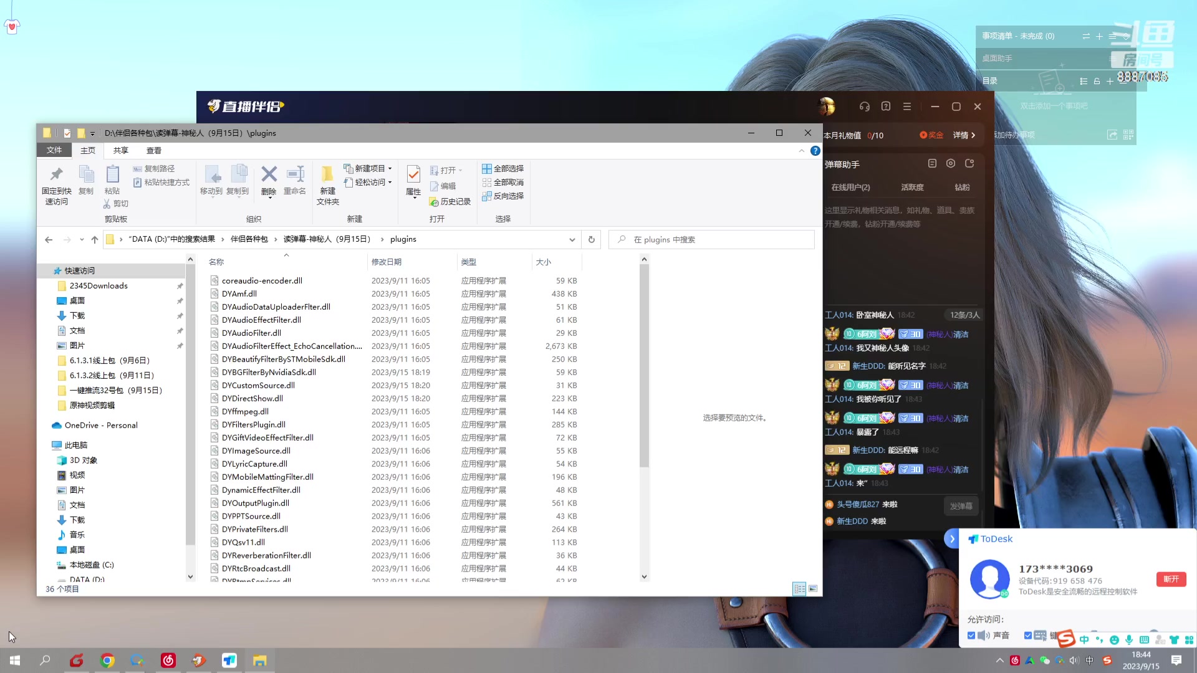Click 详情 link for monthly gift value
1197x673 pixels.
coord(964,135)
